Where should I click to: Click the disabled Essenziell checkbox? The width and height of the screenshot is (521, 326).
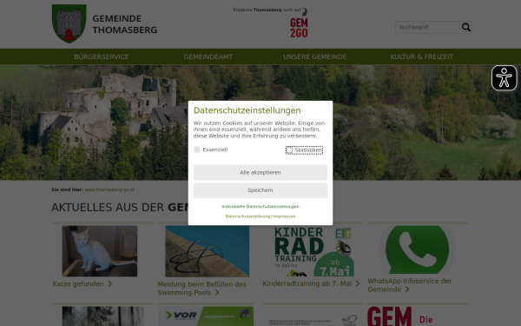click(197, 150)
